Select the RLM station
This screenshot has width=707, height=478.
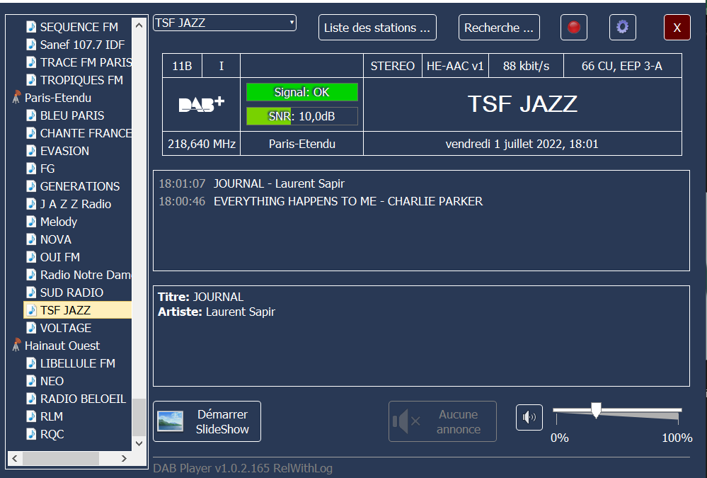click(52, 416)
